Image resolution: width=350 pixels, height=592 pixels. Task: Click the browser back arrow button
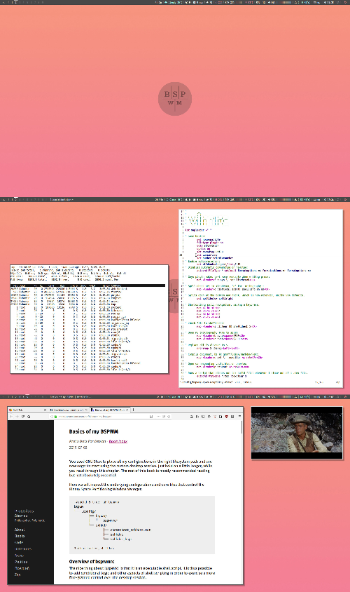pos(11,417)
